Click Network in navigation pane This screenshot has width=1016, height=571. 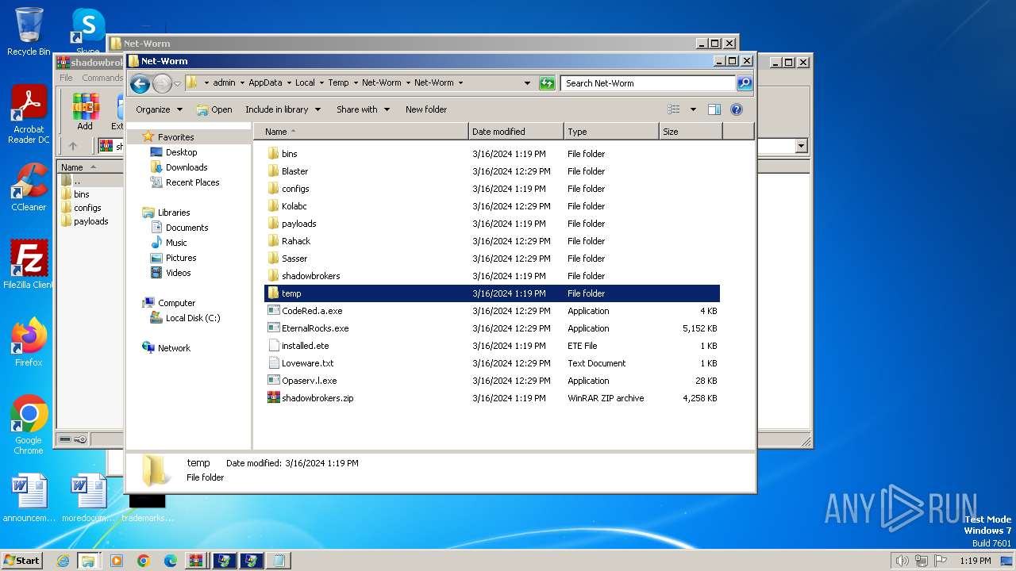174,348
